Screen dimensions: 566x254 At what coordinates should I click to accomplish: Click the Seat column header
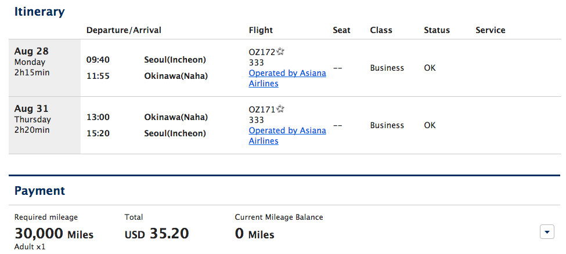(x=341, y=30)
